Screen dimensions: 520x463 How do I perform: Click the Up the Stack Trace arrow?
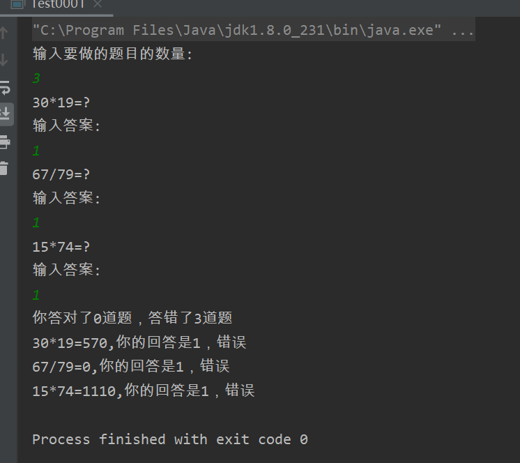click(x=5, y=33)
